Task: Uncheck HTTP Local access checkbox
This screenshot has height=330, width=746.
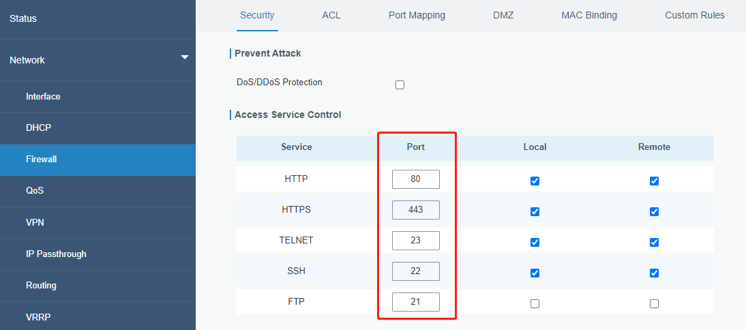Action: [x=535, y=181]
